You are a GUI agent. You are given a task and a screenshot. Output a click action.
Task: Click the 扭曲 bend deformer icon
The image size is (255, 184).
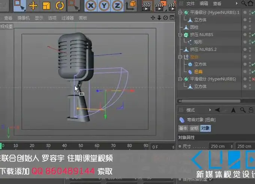click(x=190, y=72)
